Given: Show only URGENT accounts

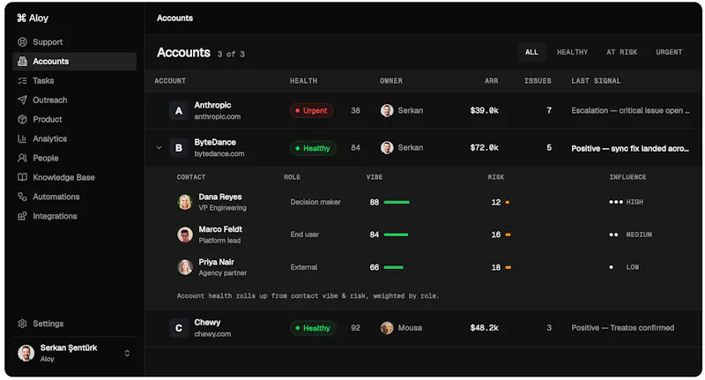Looking at the screenshot, I should (x=669, y=52).
